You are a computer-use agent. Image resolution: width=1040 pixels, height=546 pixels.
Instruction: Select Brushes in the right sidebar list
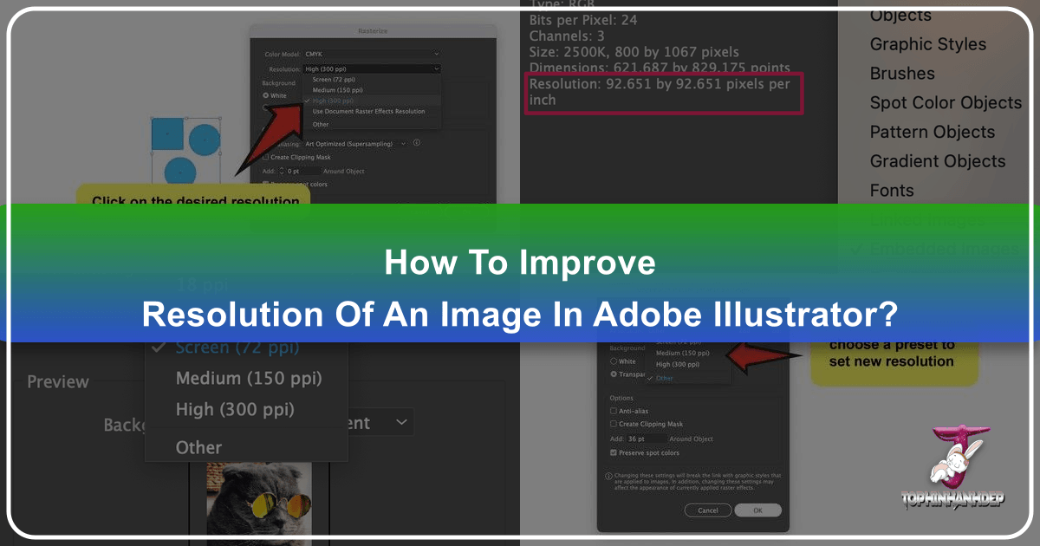[901, 73]
